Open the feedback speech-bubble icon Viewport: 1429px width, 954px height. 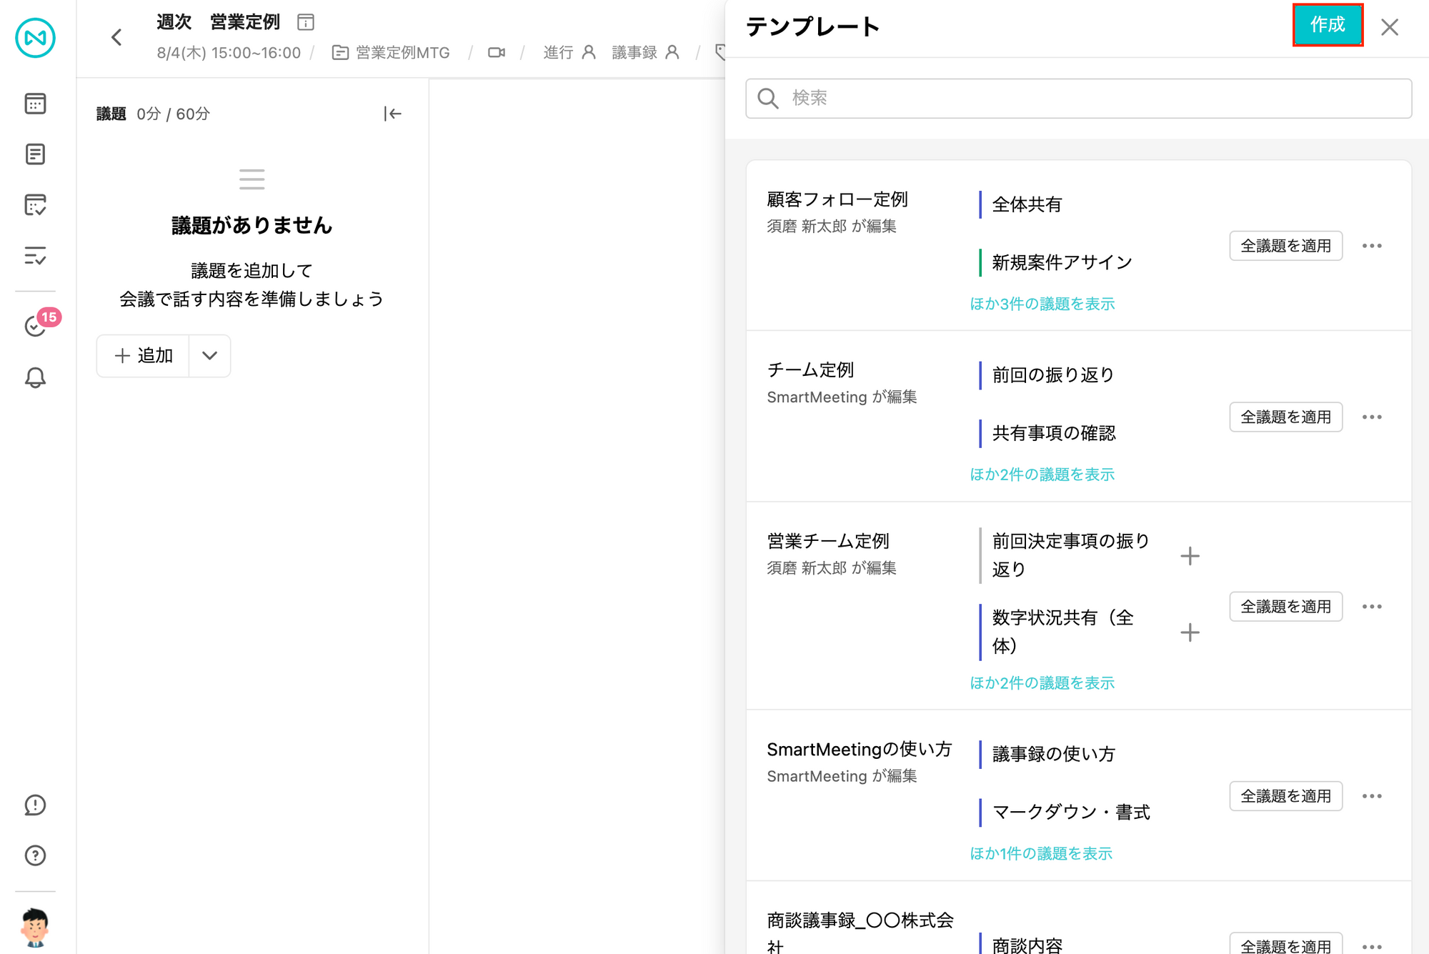35,805
